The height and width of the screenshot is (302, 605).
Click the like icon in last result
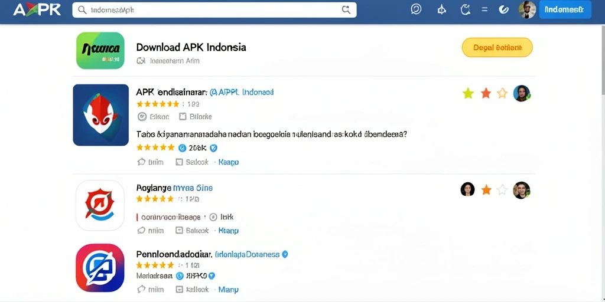click(141, 289)
